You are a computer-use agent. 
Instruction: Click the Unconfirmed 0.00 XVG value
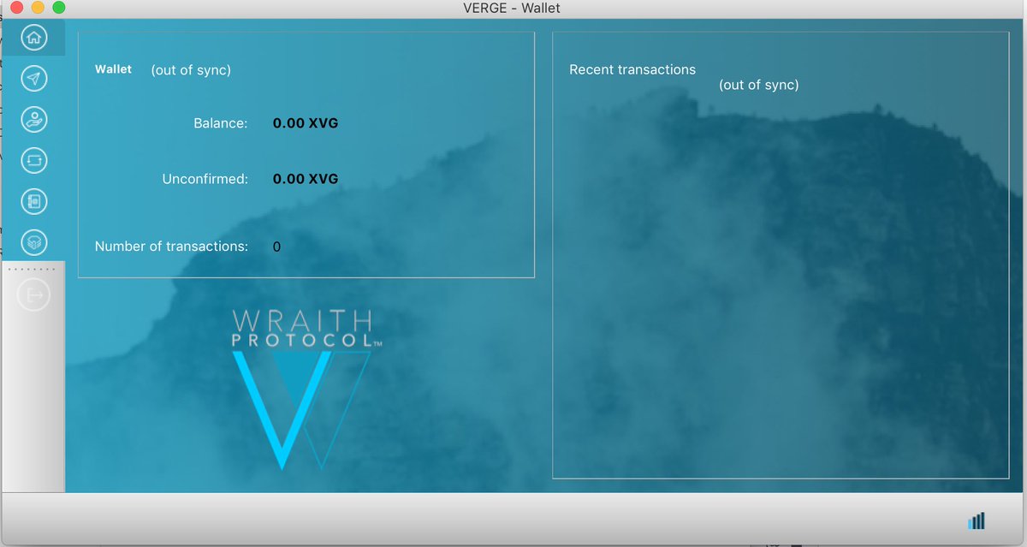pyautogui.click(x=306, y=179)
